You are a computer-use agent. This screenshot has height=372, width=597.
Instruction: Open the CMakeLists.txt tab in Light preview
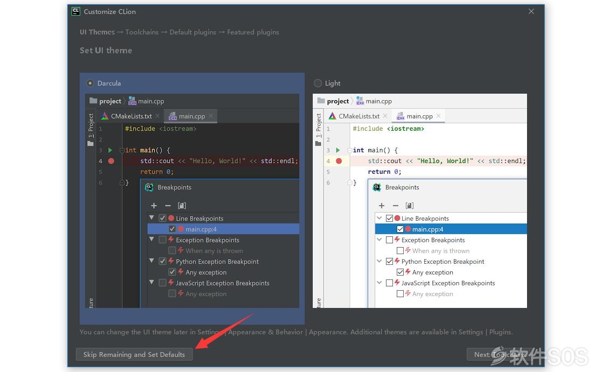pos(359,116)
